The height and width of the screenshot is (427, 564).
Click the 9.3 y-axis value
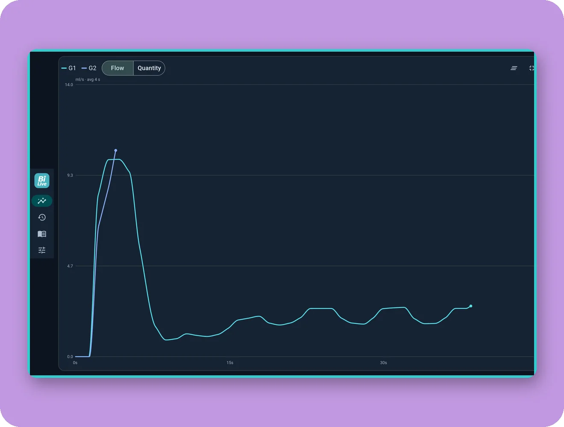click(70, 175)
